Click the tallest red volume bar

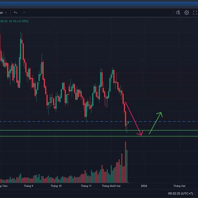[125, 162]
